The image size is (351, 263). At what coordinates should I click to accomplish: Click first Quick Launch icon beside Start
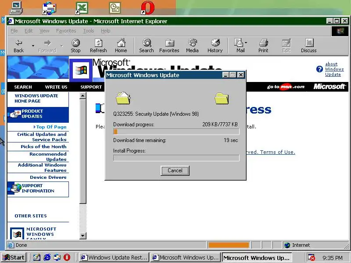(37, 257)
